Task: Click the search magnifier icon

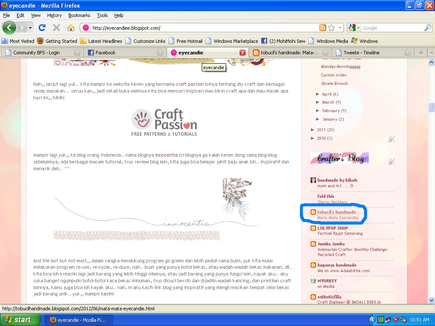Action: click(x=428, y=28)
